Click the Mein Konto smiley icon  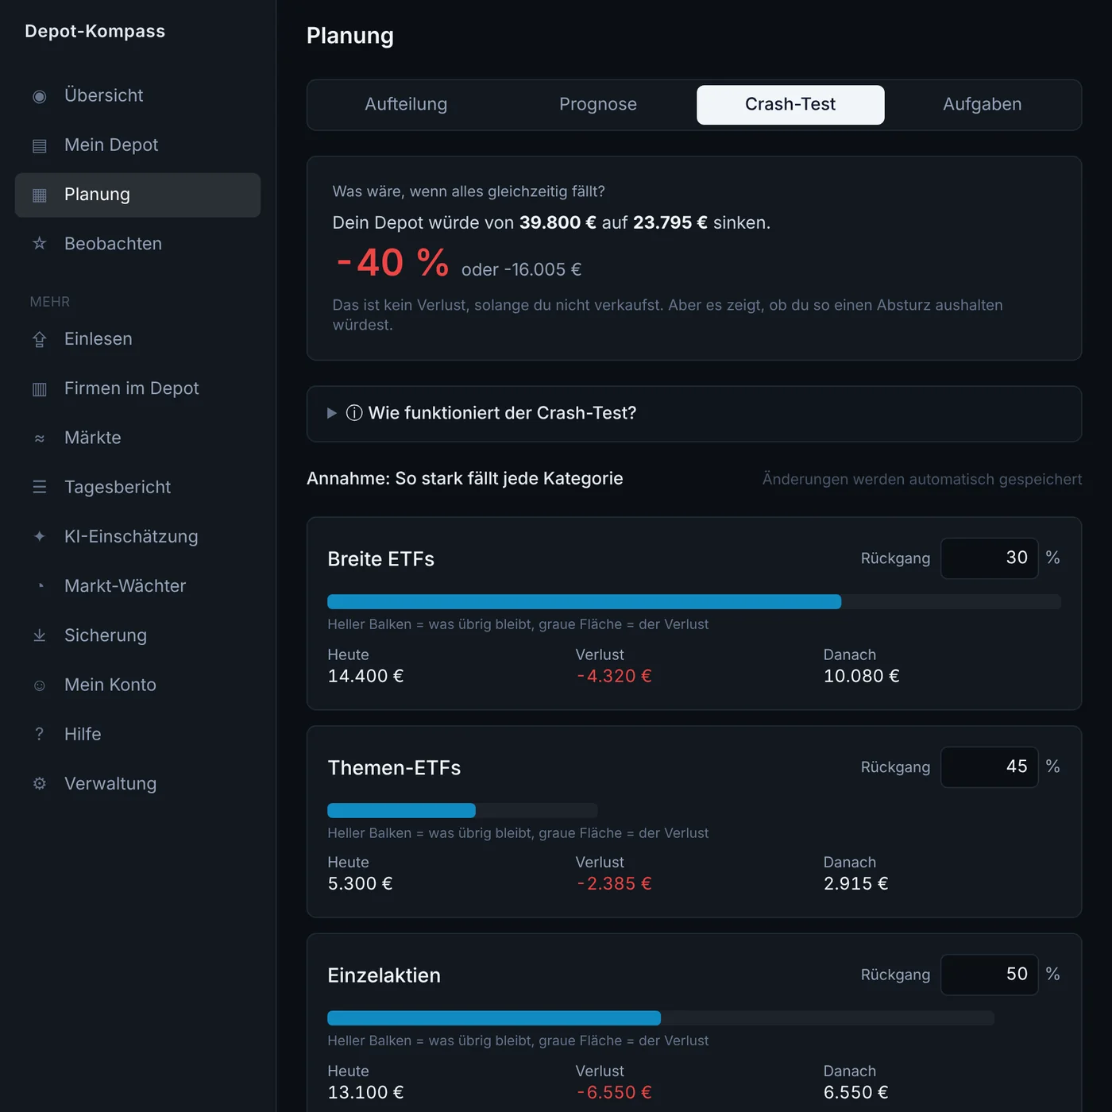pos(39,685)
